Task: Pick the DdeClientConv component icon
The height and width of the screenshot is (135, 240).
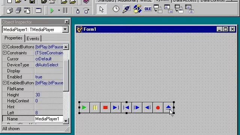Action: pos(158,9)
